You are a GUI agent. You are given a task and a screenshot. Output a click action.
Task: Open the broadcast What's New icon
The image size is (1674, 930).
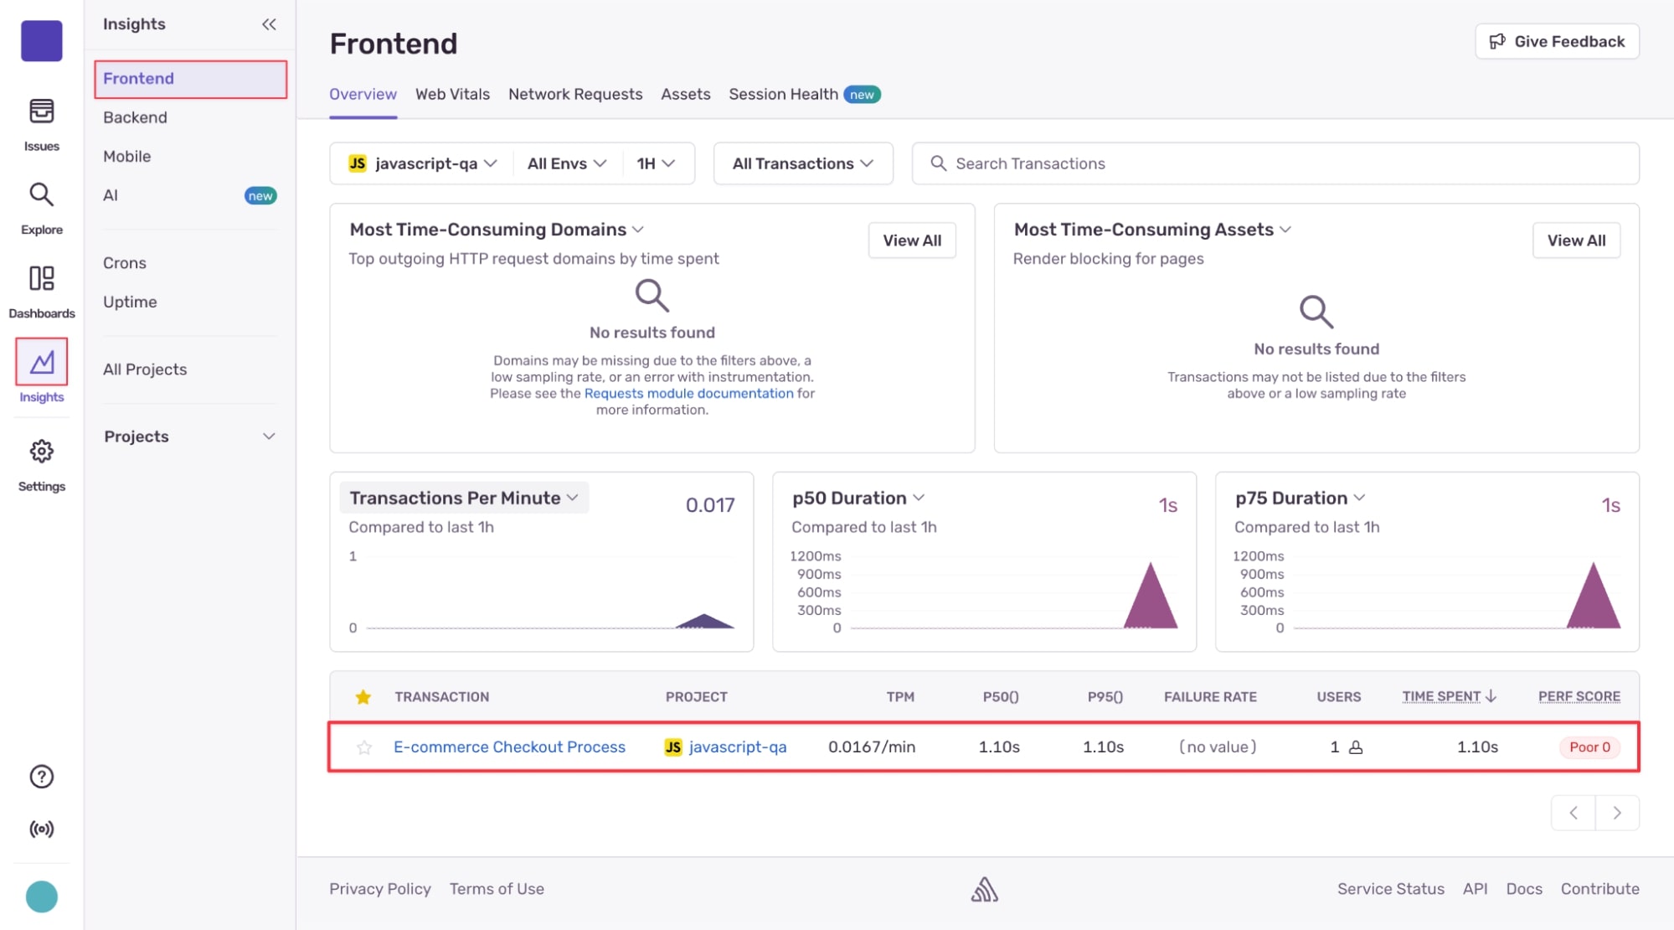tap(41, 829)
